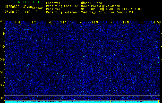Click the 1.1 kHz frequency label
The height and width of the screenshot is (103, 162).
2,34
